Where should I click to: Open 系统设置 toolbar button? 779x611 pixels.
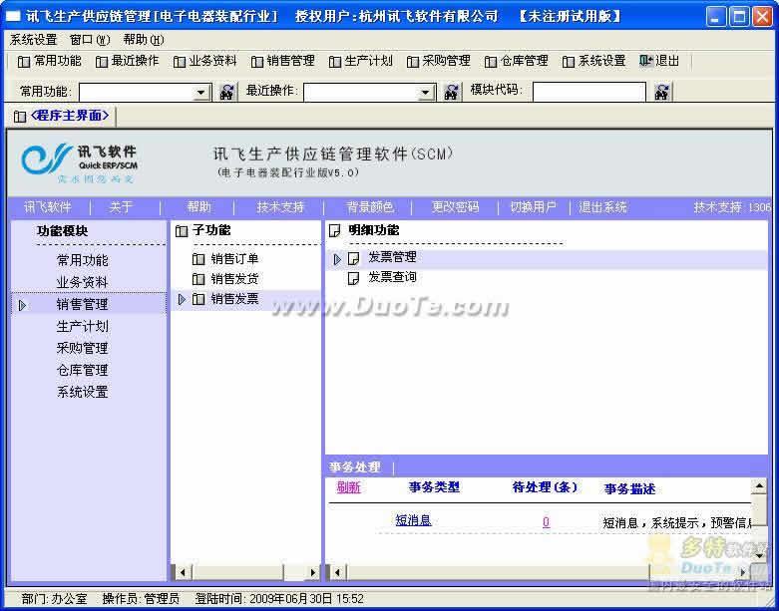(x=593, y=61)
